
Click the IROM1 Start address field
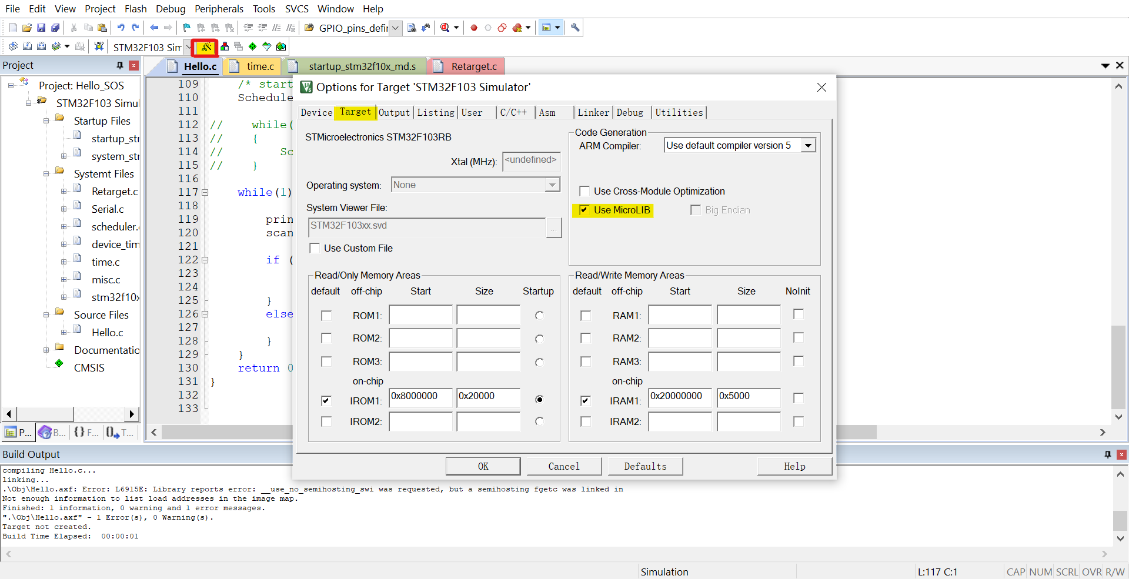pyautogui.click(x=420, y=397)
